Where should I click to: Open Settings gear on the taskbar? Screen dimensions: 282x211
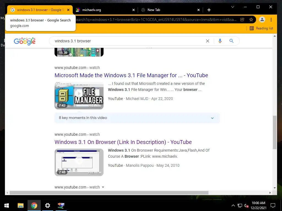pos(47,206)
